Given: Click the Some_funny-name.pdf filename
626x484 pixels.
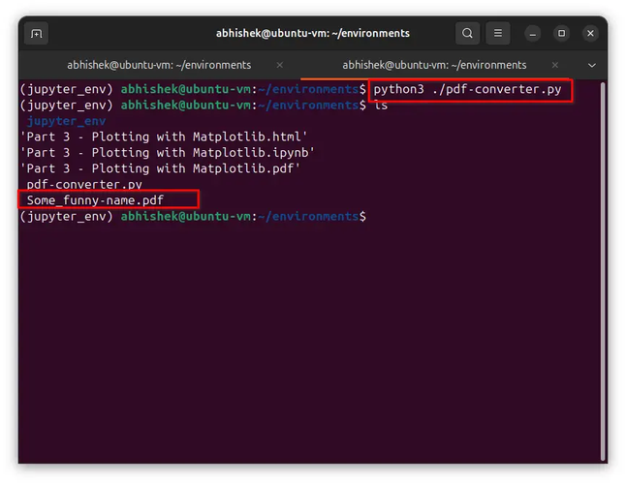Looking at the screenshot, I should click(95, 200).
